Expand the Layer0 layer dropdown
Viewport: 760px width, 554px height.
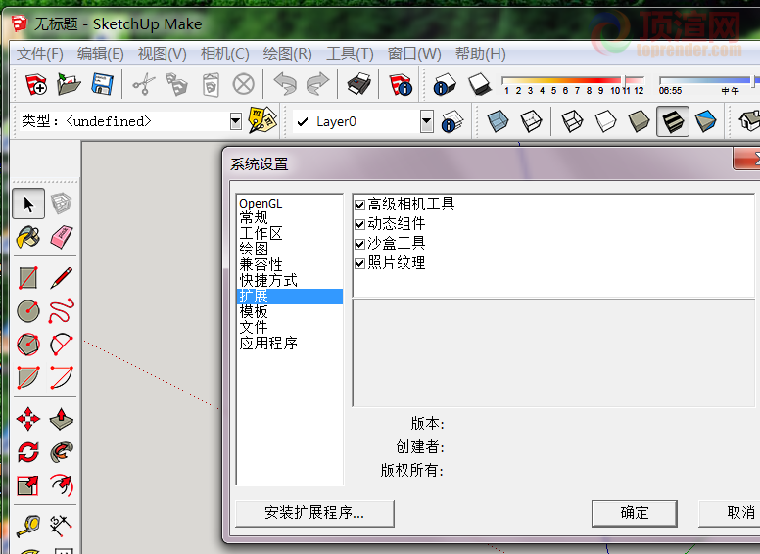[427, 121]
